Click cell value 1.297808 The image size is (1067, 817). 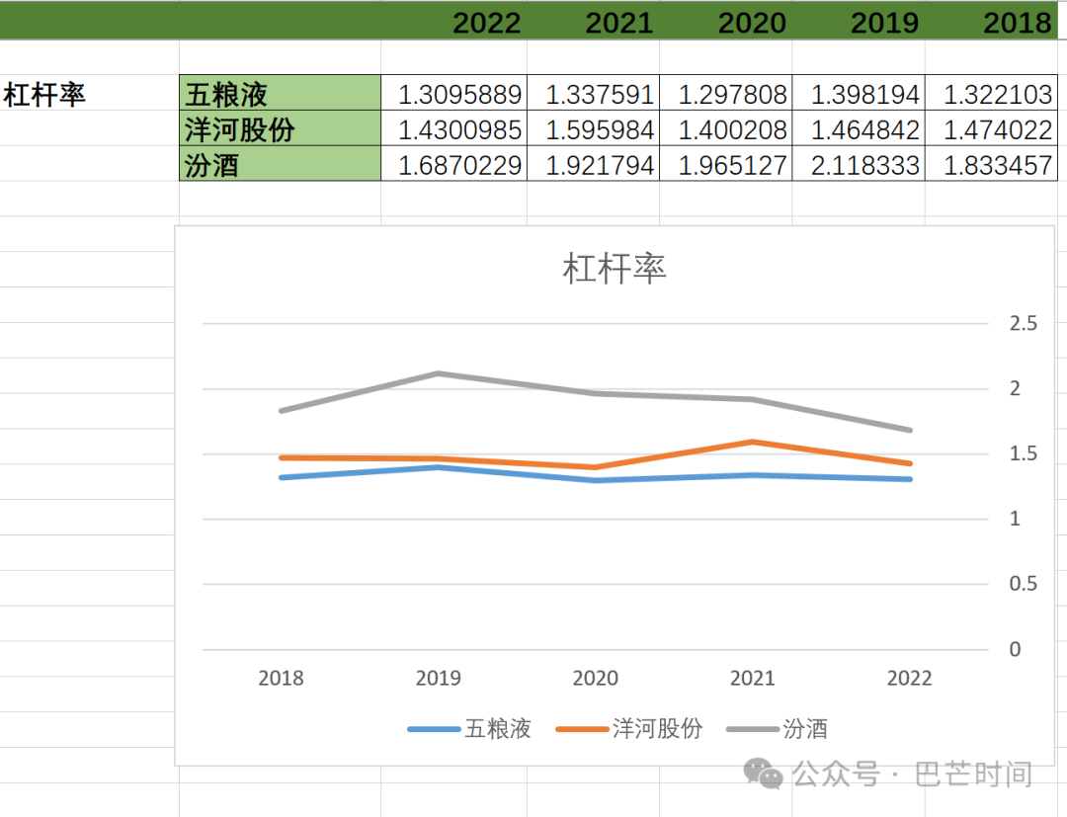(725, 94)
